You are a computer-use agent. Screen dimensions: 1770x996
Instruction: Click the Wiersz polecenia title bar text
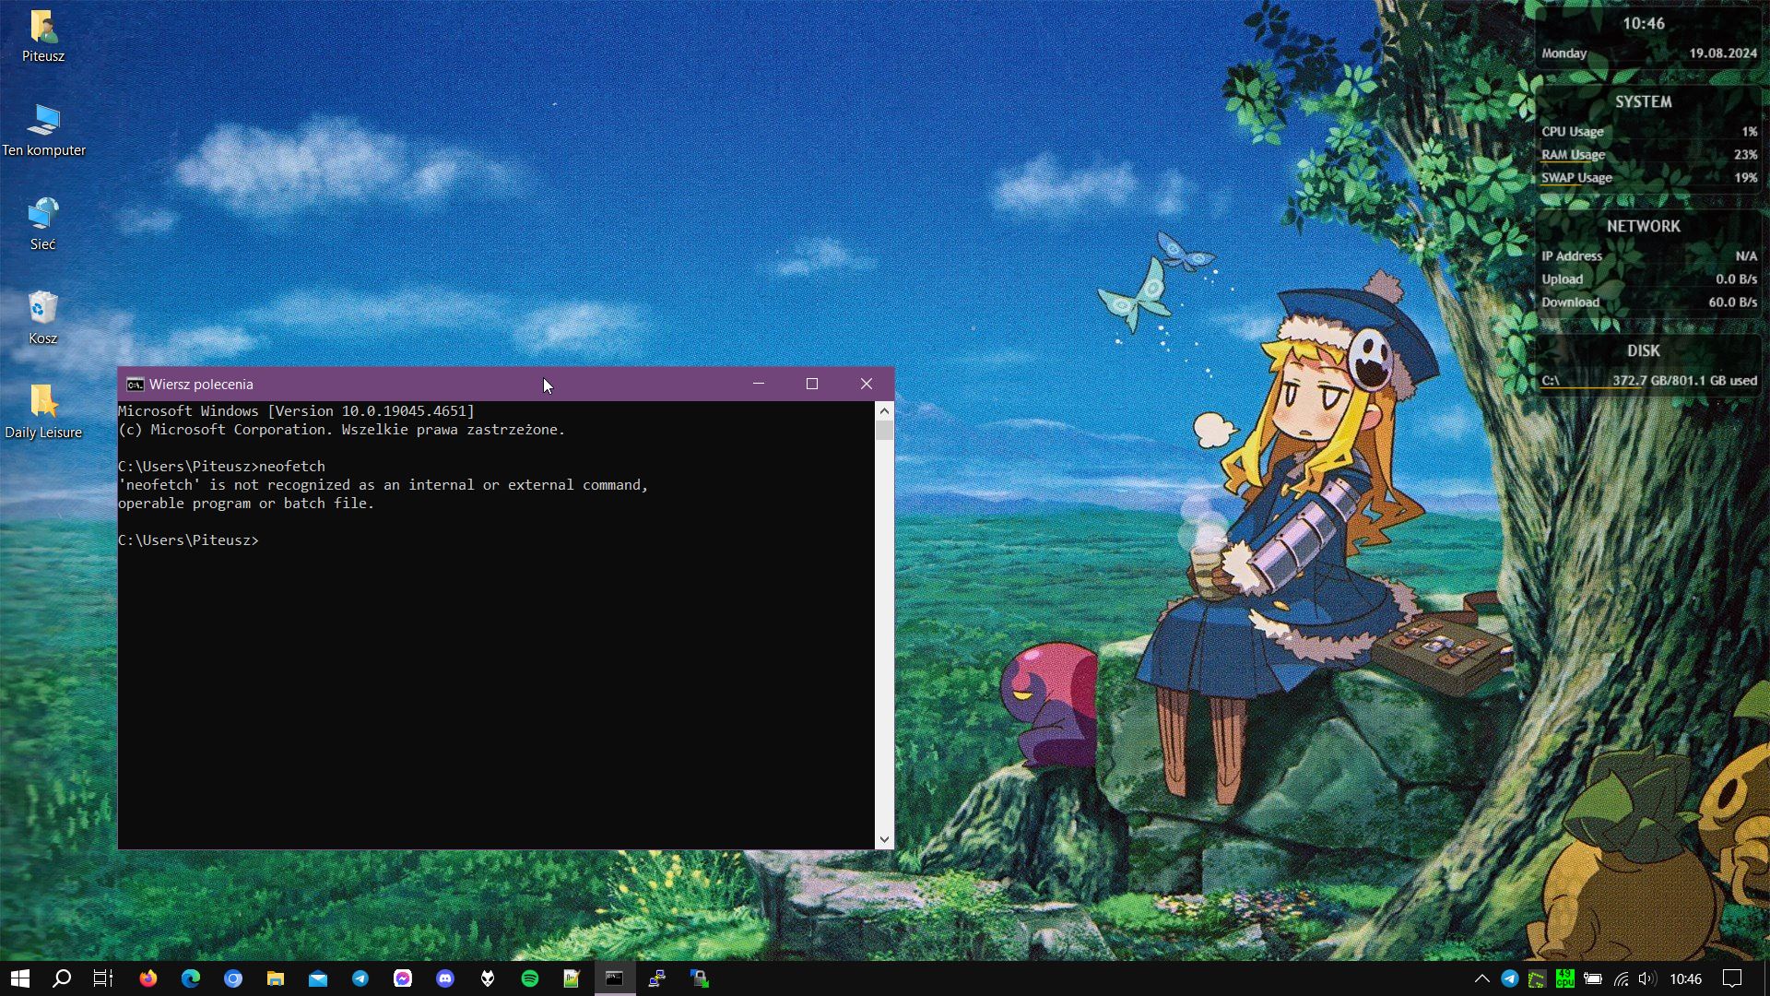pyautogui.click(x=201, y=385)
